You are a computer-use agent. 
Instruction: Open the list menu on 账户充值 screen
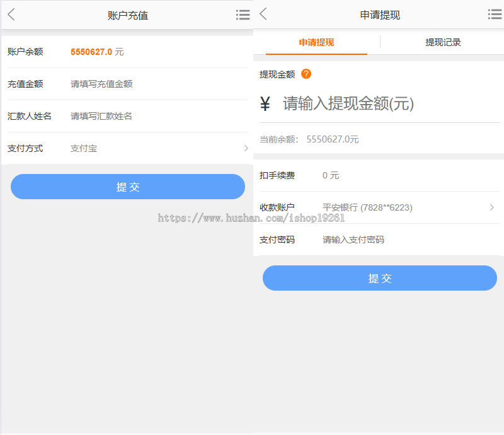pos(243,14)
